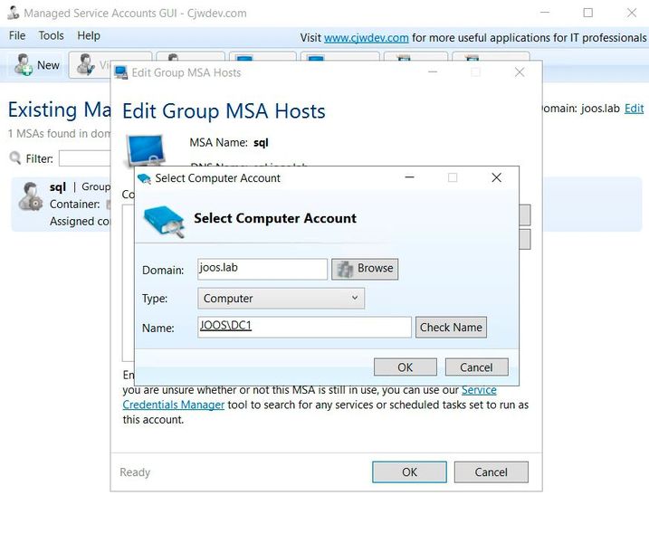Click the Name field containing JOOS\DC1
649x543 pixels.
point(304,327)
